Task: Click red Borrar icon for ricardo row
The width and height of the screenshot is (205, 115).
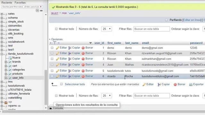Action: pyautogui.click(x=83, y=76)
